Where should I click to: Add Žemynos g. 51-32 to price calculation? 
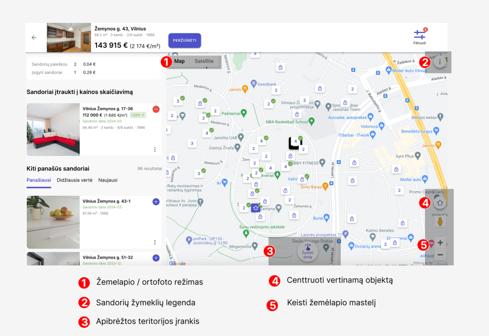(x=156, y=258)
